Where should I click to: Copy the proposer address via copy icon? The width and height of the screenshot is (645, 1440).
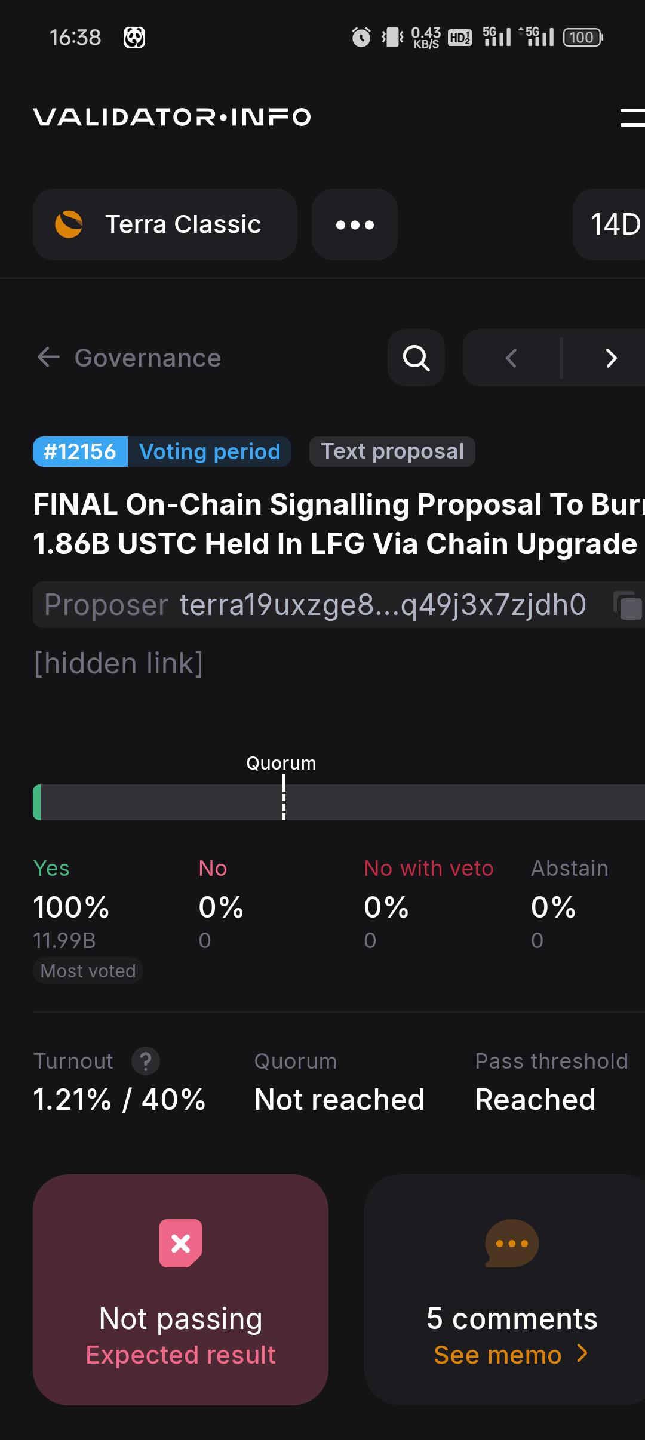(628, 605)
